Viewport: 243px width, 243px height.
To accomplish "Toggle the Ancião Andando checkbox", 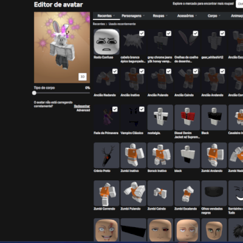I will click(222, 71).
